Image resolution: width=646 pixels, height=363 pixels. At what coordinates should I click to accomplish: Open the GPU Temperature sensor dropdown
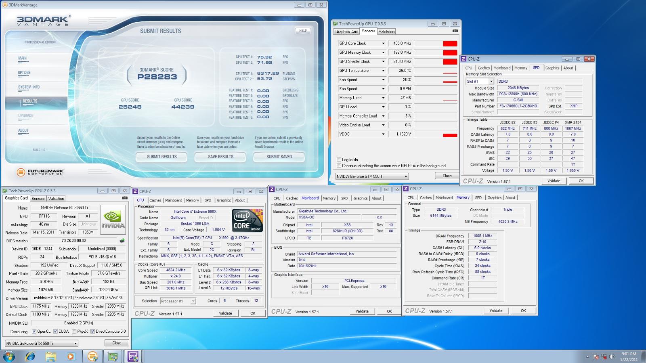click(383, 71)
